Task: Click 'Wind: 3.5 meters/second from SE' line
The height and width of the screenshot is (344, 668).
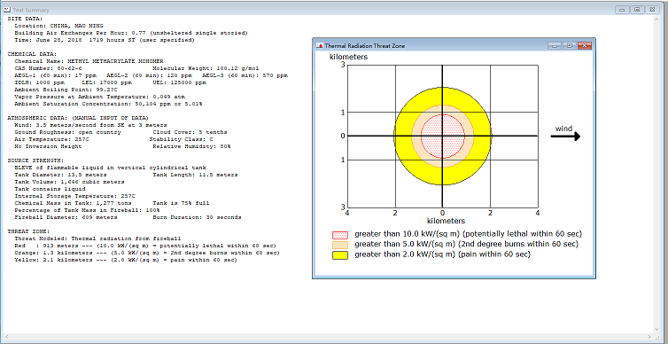Action: tap(90, 125)
